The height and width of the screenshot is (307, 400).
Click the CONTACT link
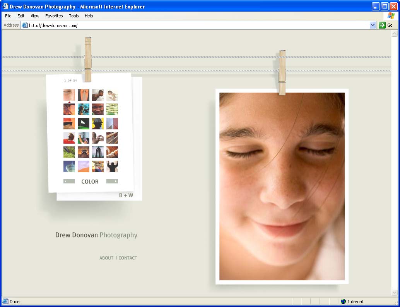pyautogui.click(x=128, y=258)
